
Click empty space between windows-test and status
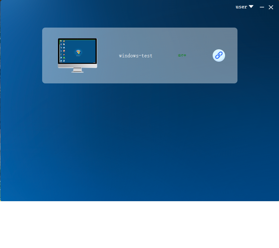[165, 56]
